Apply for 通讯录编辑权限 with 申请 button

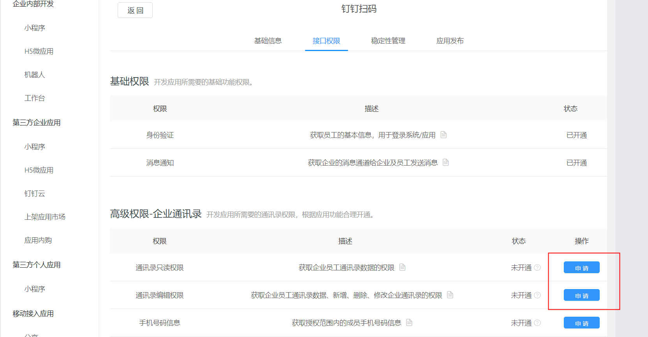coord(582,295)
